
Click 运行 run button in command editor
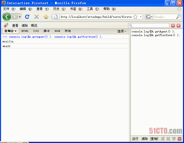(x=135, y=139)
